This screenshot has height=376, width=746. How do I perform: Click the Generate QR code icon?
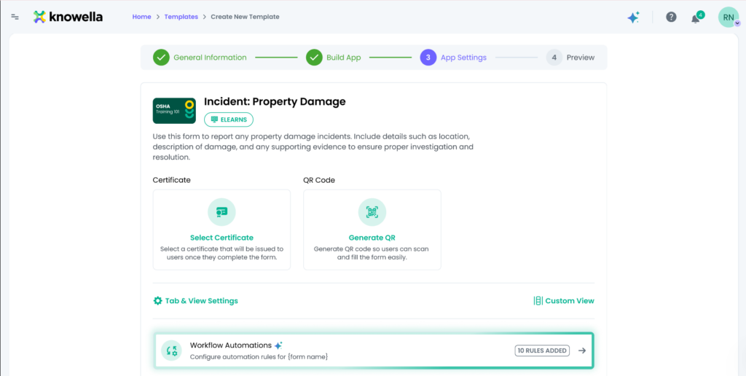(372, 212)
